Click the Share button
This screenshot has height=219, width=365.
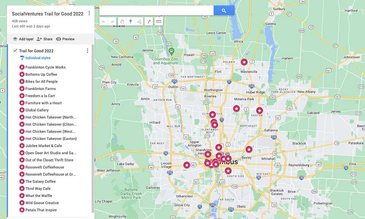click(45, 39)
